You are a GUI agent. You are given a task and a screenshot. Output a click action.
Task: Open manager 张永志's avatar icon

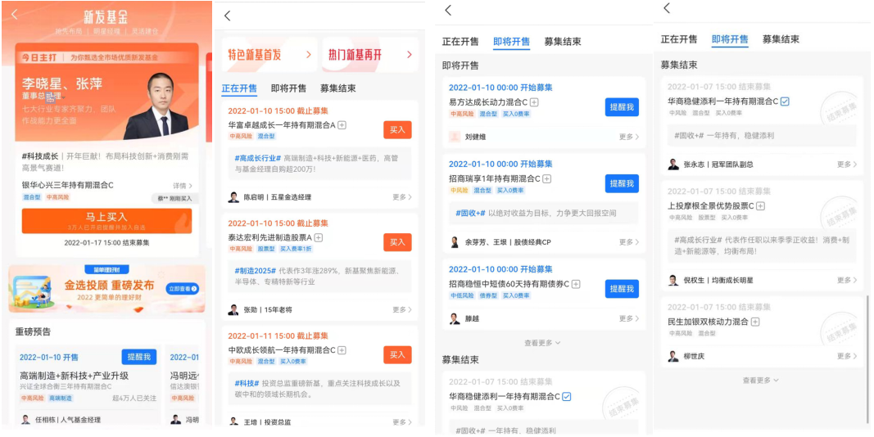[x=673, y=164]
